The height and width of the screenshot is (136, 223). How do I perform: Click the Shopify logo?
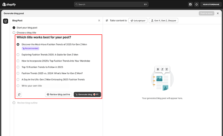(x=9, y=4)
